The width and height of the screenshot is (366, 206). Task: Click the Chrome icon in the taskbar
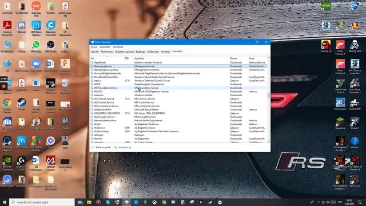coord(164,202)
